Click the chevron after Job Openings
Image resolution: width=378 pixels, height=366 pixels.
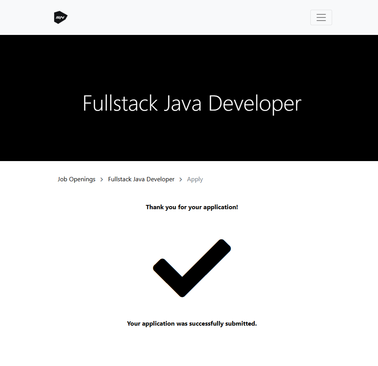102,179
